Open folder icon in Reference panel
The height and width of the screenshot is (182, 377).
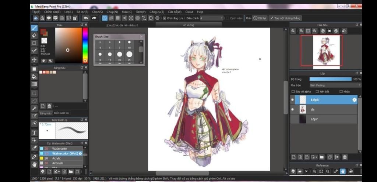pos(300,171)
